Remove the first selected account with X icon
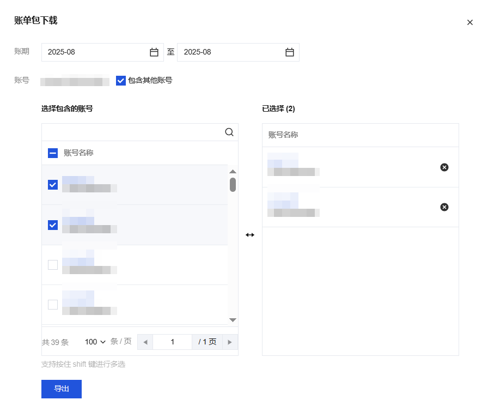The height and width of the screenshot is (412, 488). [x=444, y=167]
